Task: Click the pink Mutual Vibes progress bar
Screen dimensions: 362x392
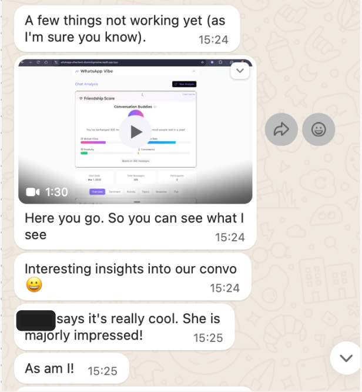Action: tap(93, 142)
